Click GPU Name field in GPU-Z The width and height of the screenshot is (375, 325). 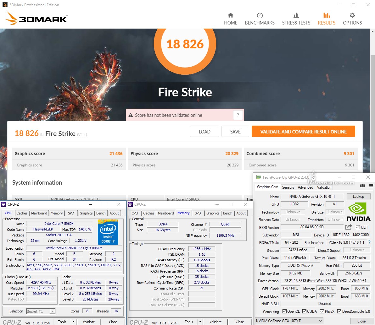pyautogui.click(x=312, y=196)
